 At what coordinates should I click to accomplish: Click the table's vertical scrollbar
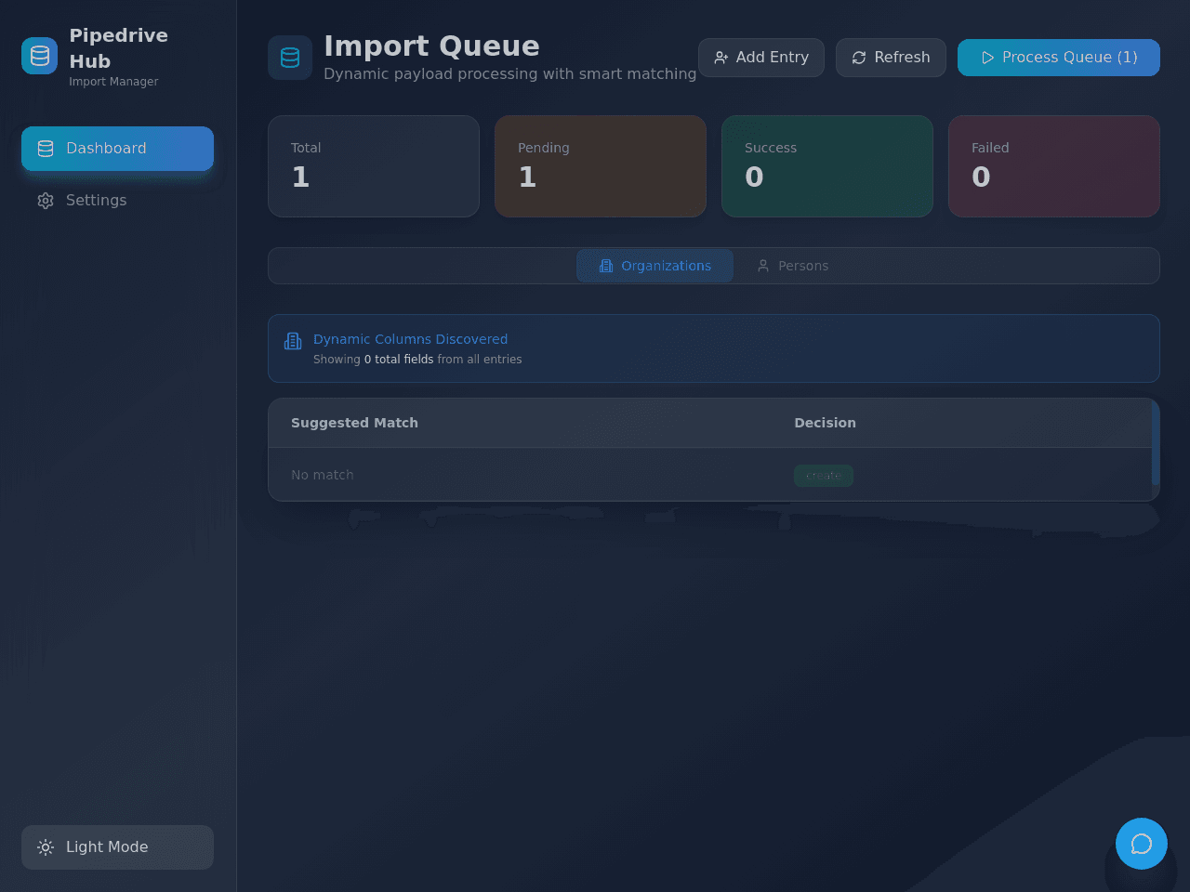coord(1156,442)
